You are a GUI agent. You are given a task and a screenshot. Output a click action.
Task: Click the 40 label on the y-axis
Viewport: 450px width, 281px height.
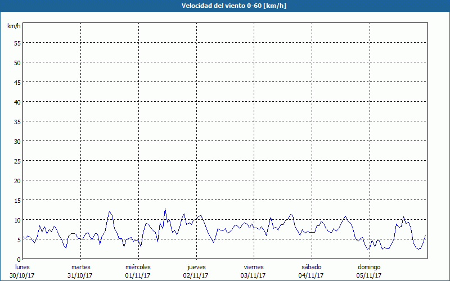[x=17, y=102]
